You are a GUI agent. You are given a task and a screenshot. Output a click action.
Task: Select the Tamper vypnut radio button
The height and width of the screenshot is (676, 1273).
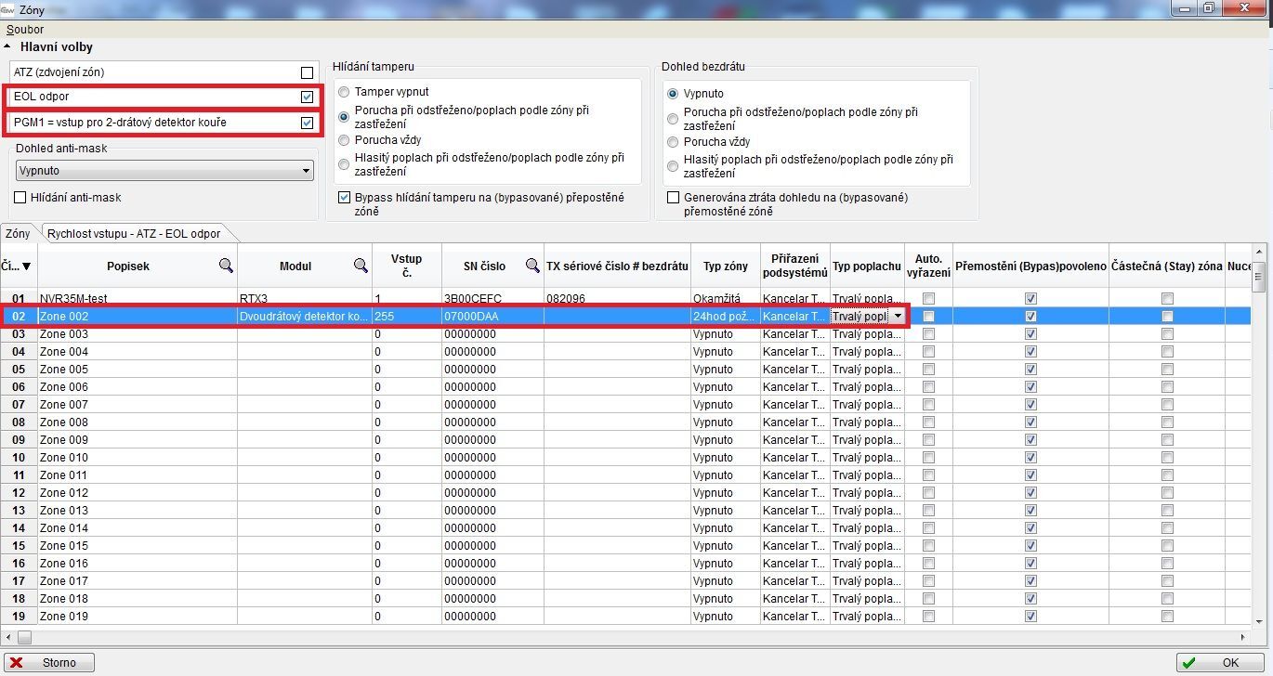[x=345, y=93]
